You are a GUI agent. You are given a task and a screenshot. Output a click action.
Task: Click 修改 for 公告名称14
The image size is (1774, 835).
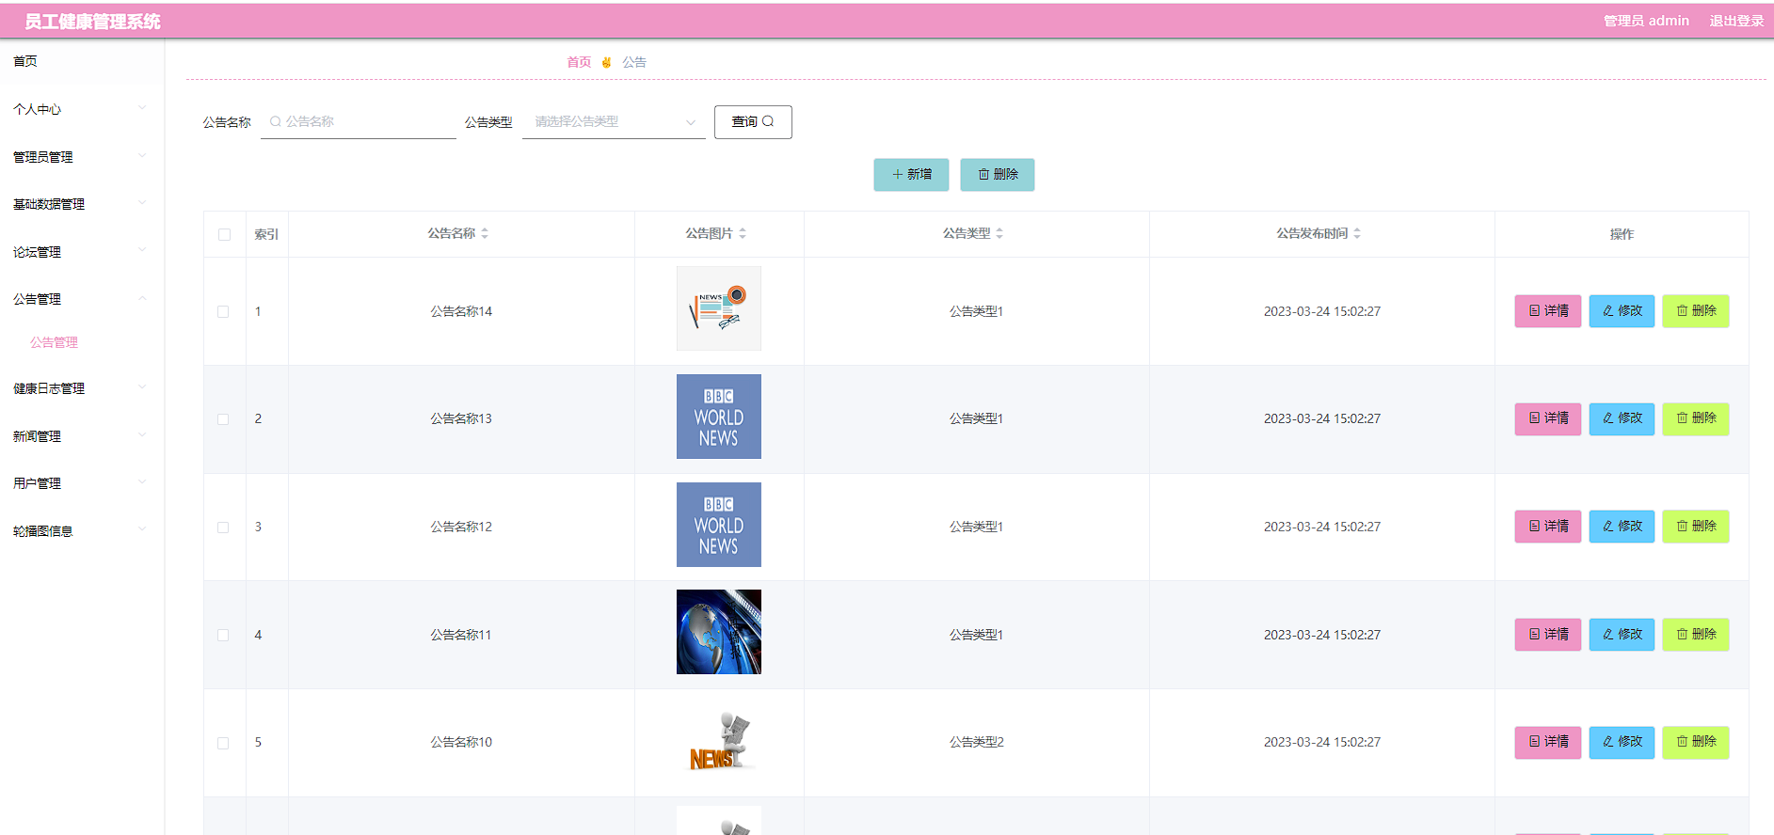tap(1622, 311)
